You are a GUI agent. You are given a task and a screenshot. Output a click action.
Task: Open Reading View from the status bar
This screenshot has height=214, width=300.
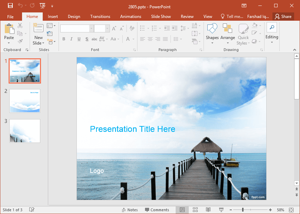tap(208, 210)
